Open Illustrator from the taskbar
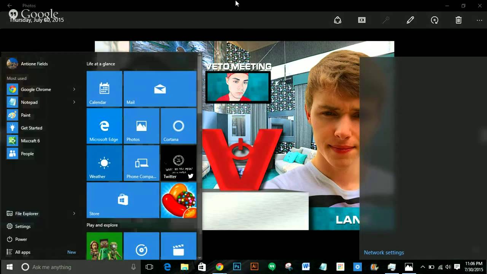The image size is (487, 274). click(x=255, y=267)
